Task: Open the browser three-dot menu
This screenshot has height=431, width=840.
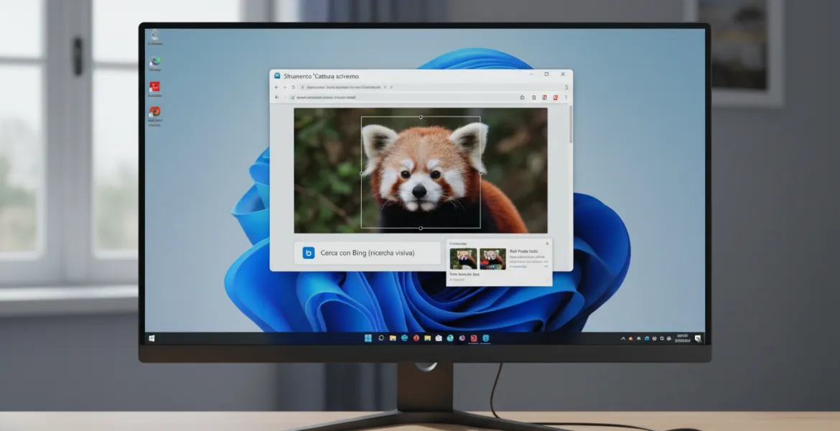Action: click(x=566, y=97)
